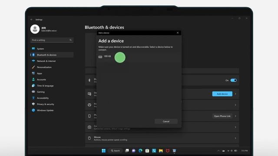Click the Settings app icon on taskbar

174,151
